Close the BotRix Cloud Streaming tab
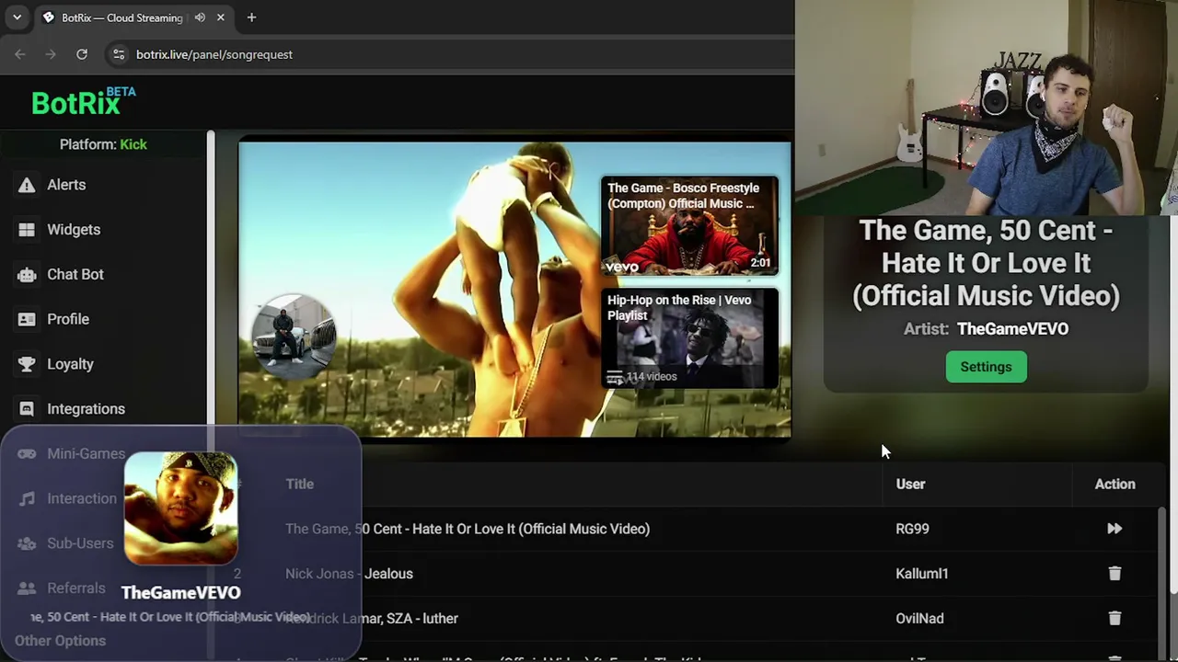The image size is (1178, 662). pyautogui.click(x=221, y=17)
